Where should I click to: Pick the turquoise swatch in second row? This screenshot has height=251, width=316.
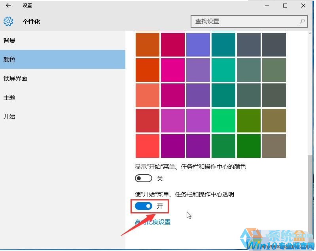point(223,70)
